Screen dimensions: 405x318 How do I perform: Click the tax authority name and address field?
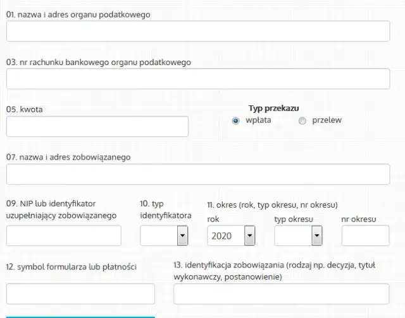197,31
